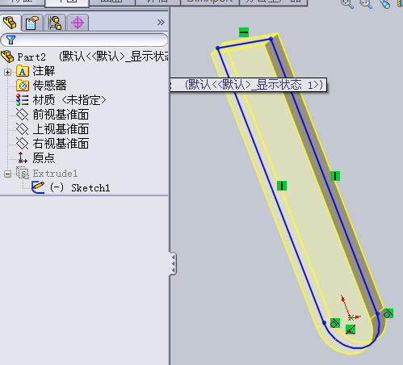Click the coincident relation icon near origin
The image size is (403, 365).
[x=351, y=329]
